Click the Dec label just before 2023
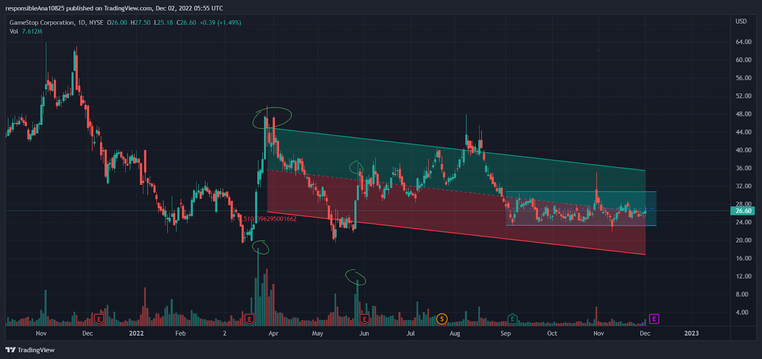 coord(645,333)
